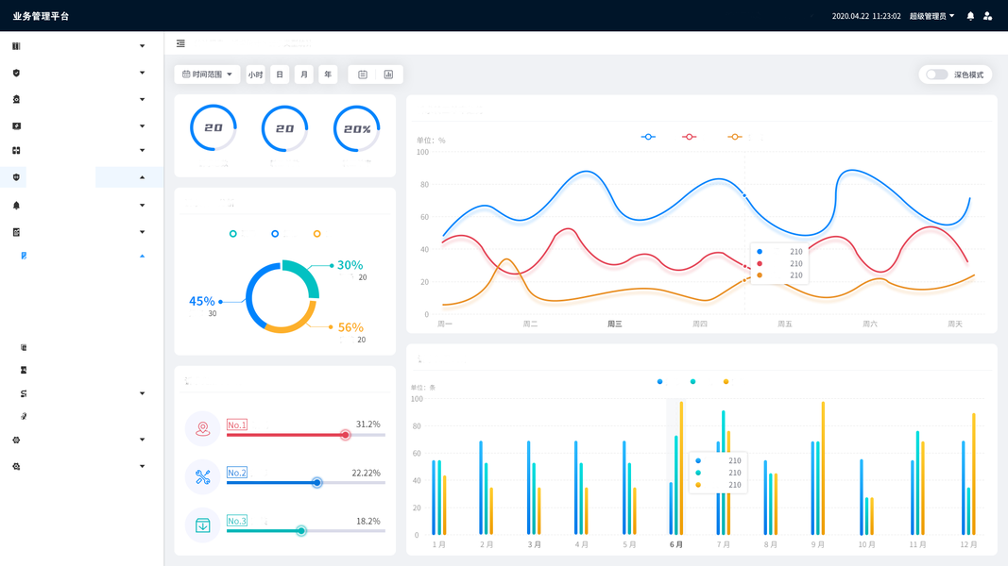Click the 6月 bar group in bar chart
1008x566 pixels.
tap(675, 467)
